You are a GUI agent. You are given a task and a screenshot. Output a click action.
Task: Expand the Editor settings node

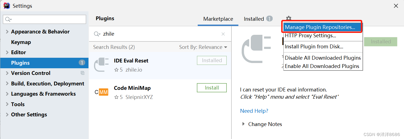7,53
